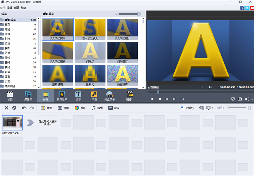Open the 速度 speed tool

pos(63,108)
